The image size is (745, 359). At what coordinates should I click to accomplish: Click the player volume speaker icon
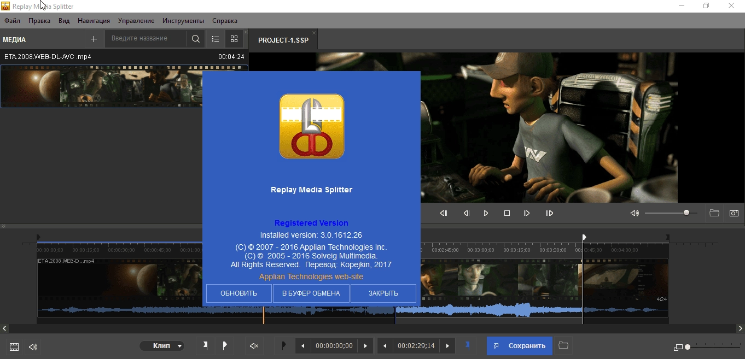point(635,213)
